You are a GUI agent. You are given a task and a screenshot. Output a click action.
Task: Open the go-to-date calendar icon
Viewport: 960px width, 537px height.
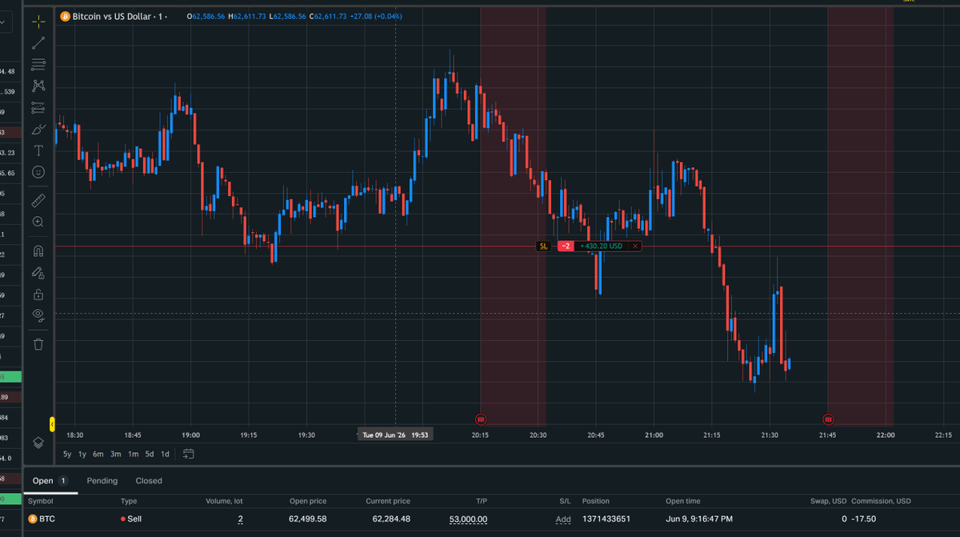click(188, 454)
